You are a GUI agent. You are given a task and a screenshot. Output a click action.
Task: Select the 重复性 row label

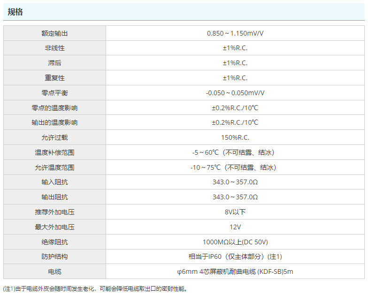[x=54, y=78]
